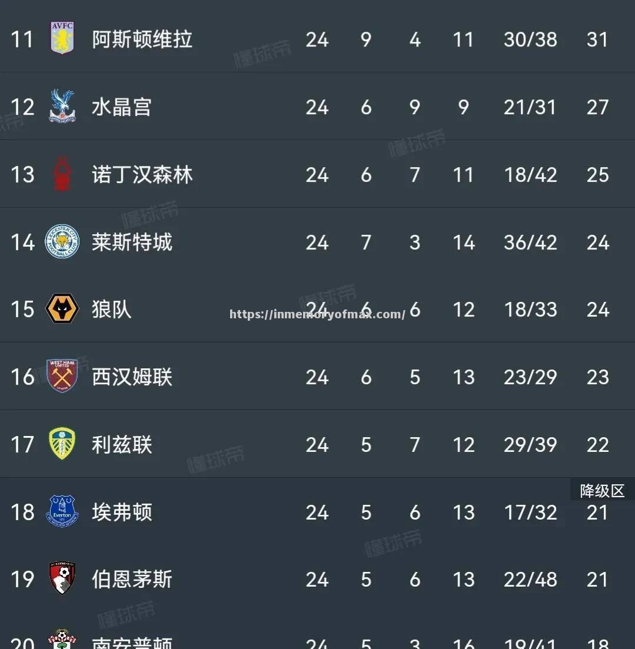This screenshot has width=635, height=649.
Task: Open the 水晶宫 team page
Action: click(122, 106)
